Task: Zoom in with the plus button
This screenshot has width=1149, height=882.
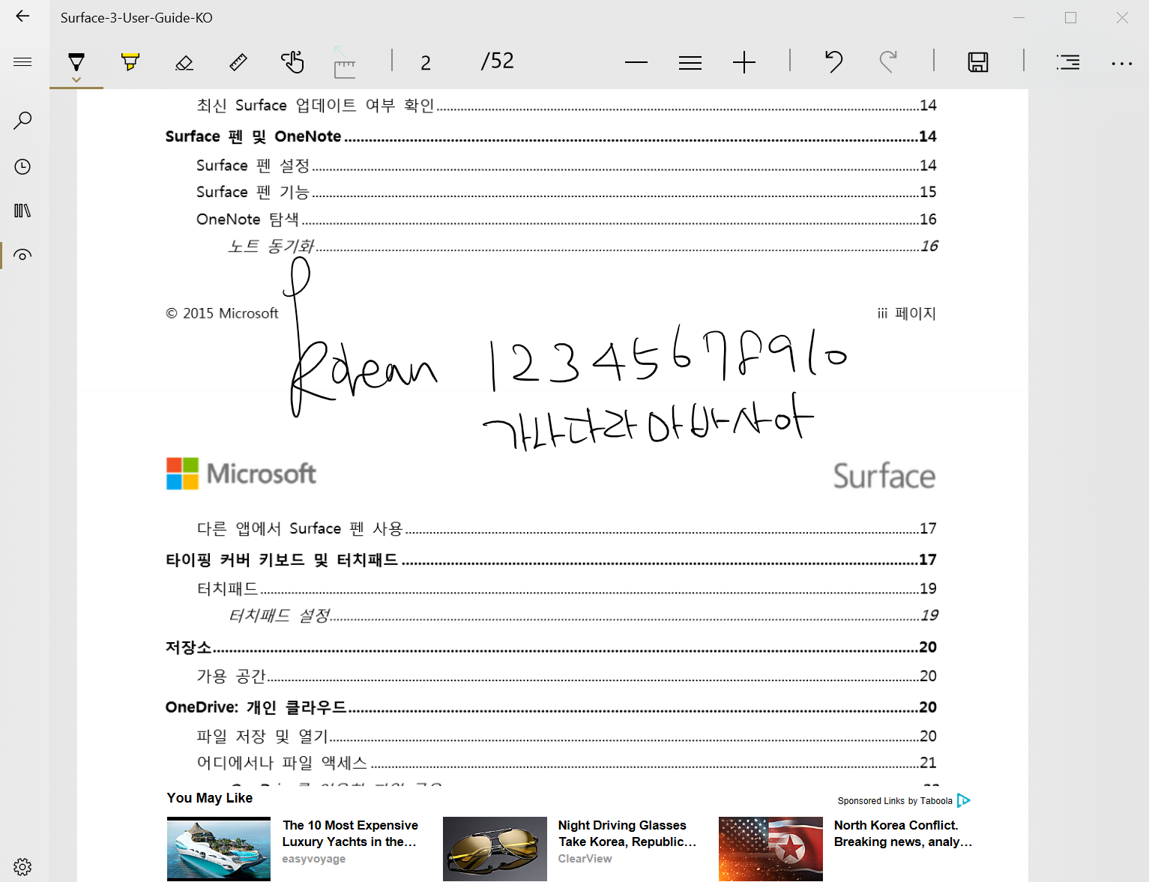Action: 744,62
